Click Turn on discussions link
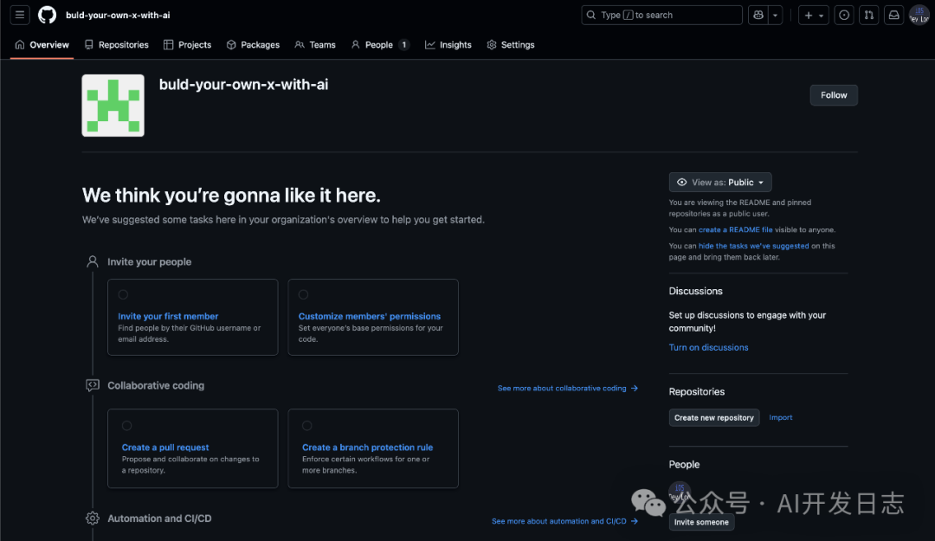 pos(708,347)
